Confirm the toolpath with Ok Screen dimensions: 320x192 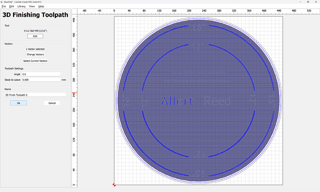[19, 103]
